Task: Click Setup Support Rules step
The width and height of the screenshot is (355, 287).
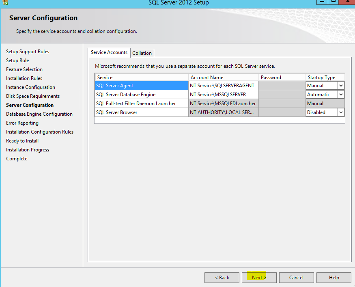Action: [28, 52]
